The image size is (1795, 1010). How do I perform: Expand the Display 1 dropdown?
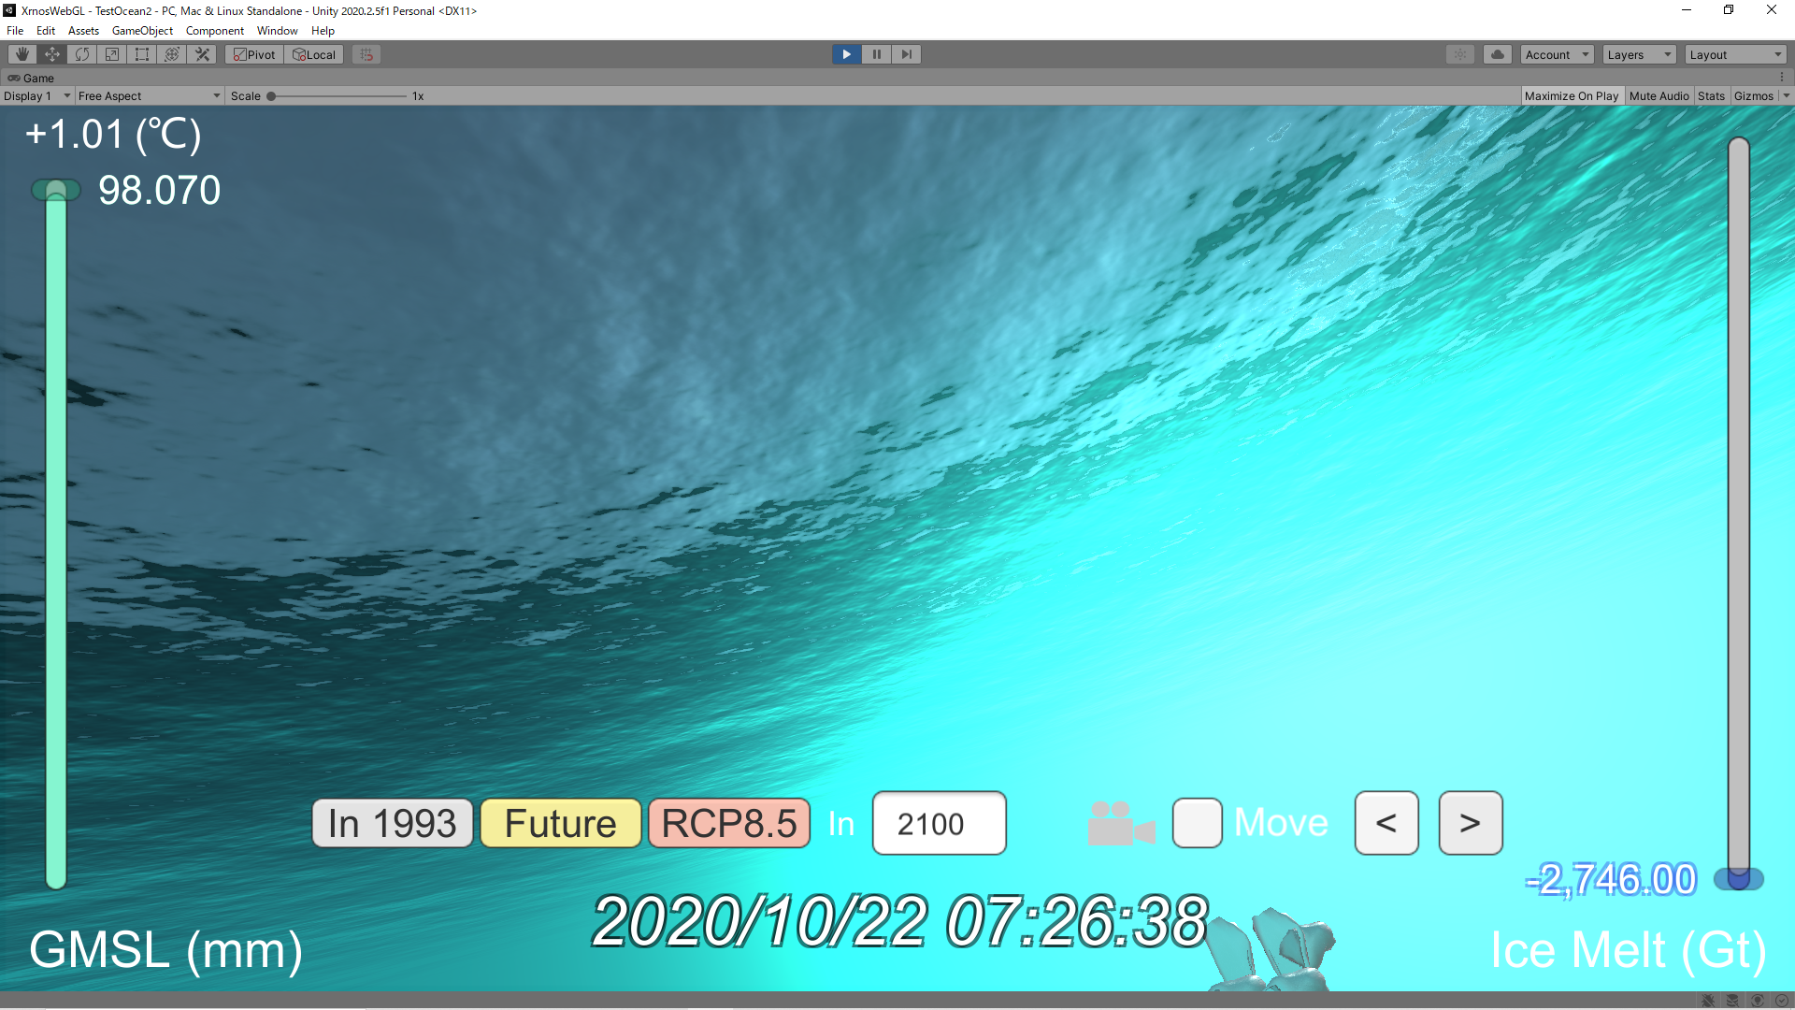pos(37,95)
